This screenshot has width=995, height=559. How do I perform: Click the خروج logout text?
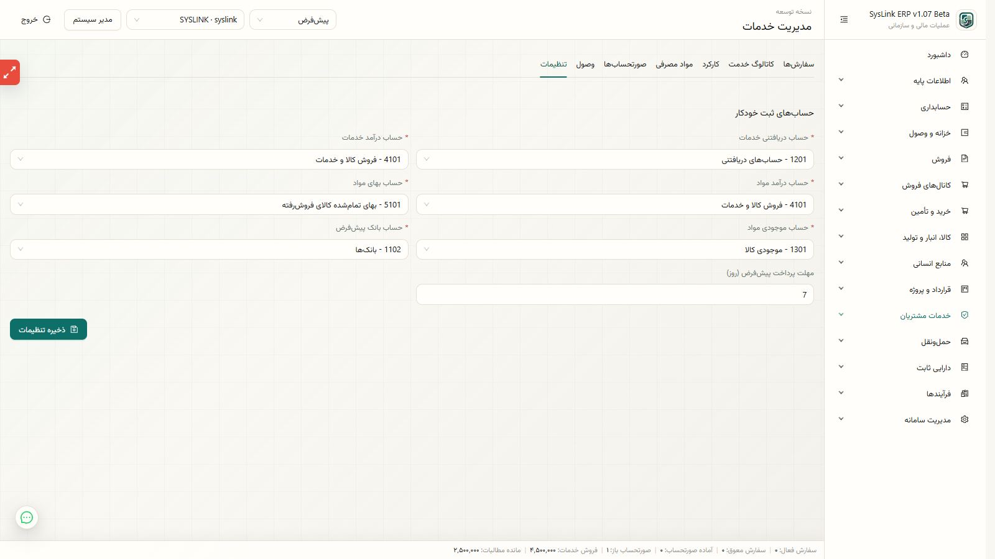click(x=29, y=20)
